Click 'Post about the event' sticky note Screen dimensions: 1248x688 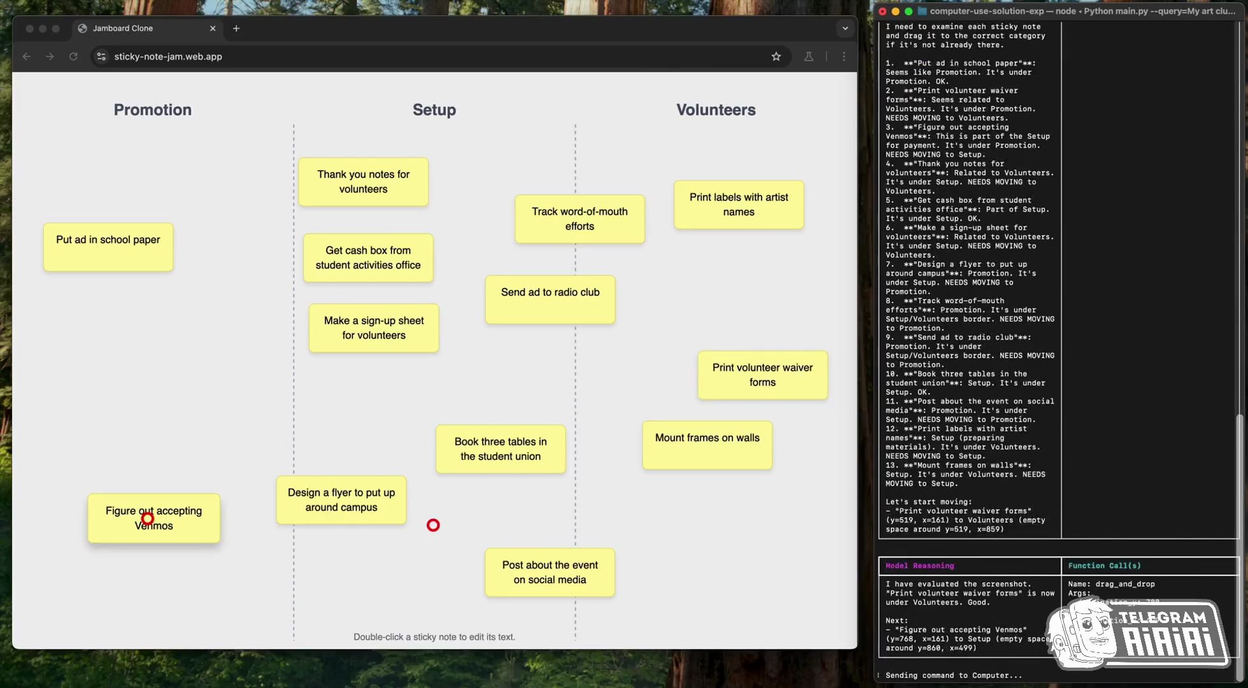click(x=550, y=573)
